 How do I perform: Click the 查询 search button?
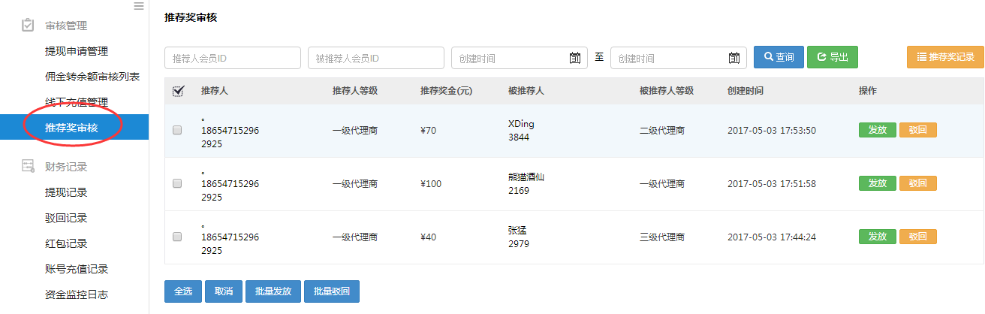click(779, 57)
